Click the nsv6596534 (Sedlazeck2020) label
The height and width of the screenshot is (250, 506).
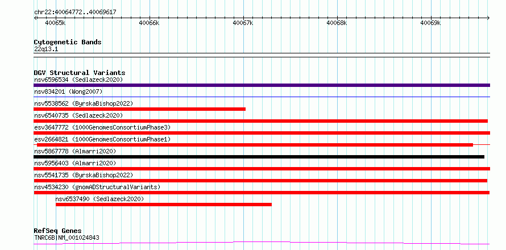click(x=78, y=80)
